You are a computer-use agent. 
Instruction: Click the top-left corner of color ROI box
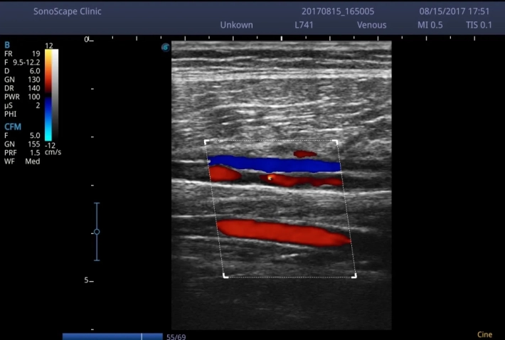pyautogui.click(x=206, y=142)
